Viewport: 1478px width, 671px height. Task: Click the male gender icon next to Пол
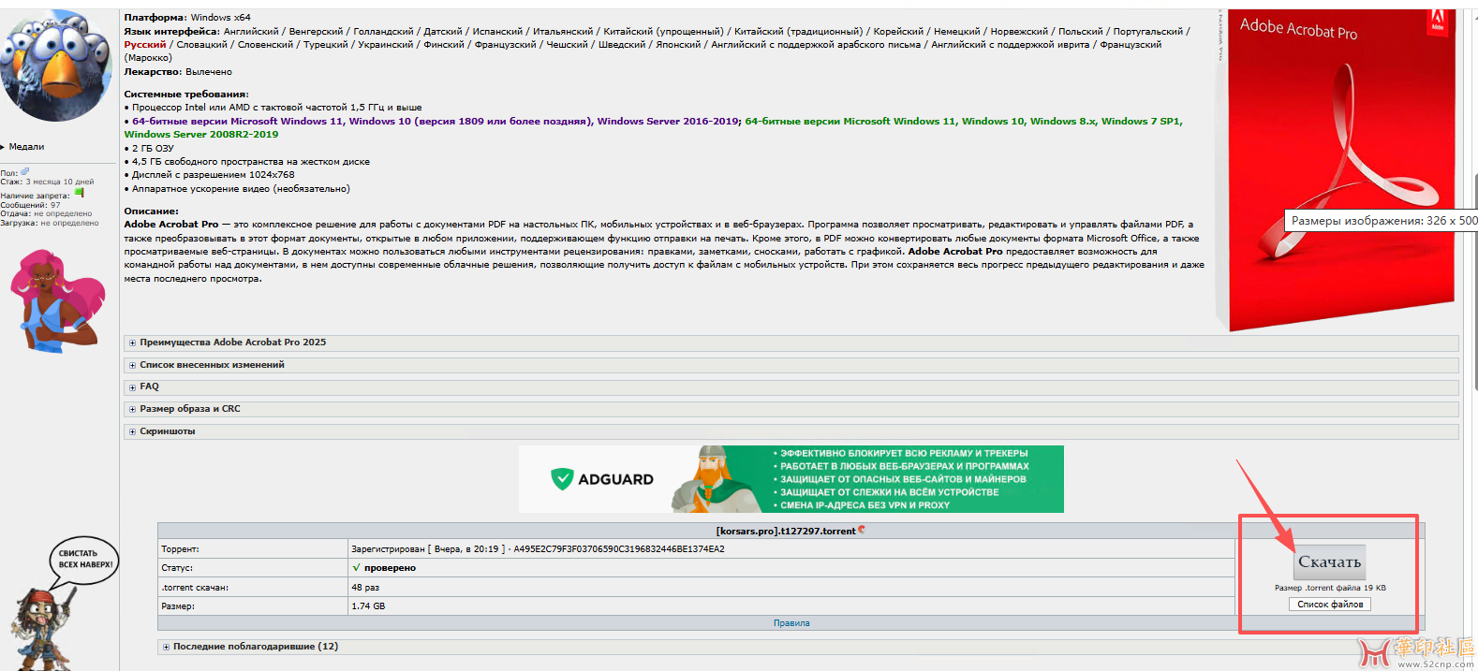(24, 172)
